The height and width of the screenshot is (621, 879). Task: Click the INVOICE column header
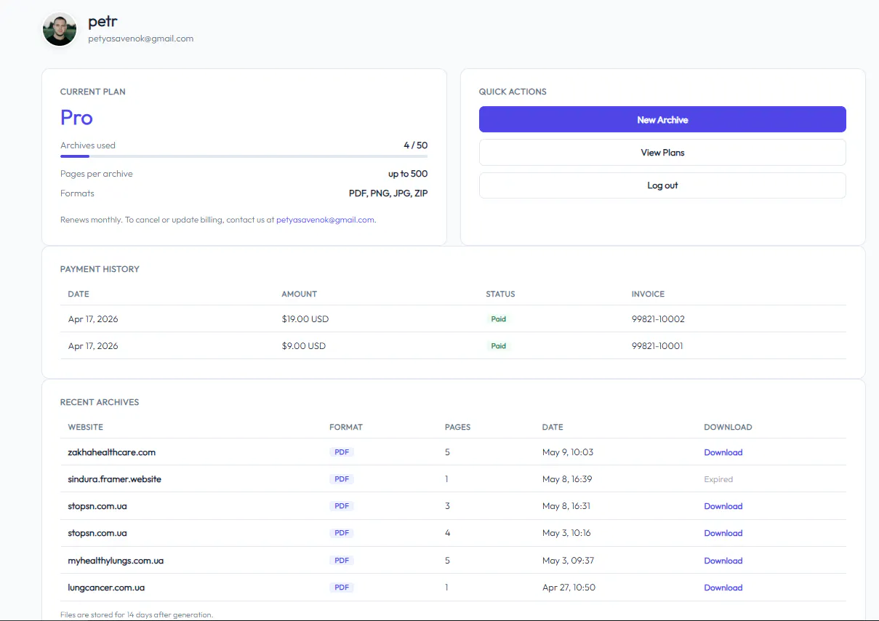[649, 294]
